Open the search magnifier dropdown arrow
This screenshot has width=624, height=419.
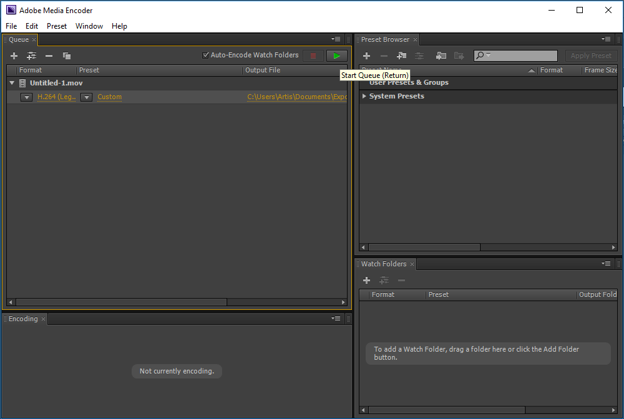(489, 54)
